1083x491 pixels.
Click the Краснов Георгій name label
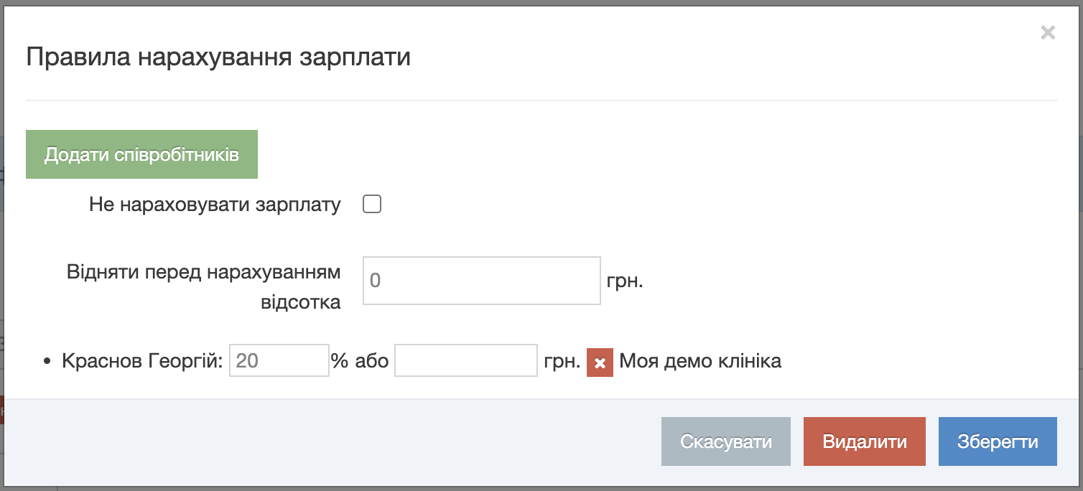pyautogui.click(x=143, y=360)
